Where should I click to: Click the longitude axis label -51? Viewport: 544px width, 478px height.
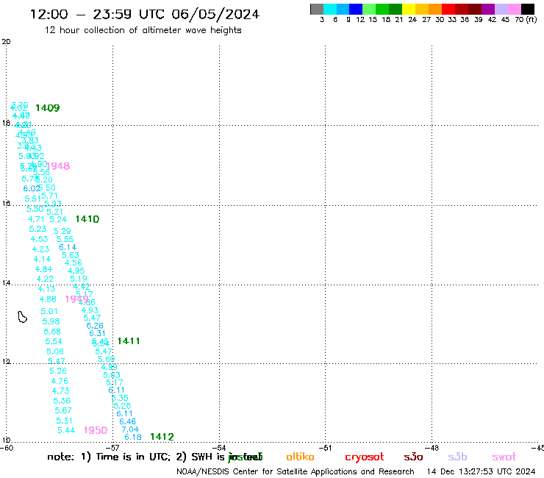[325, 449]
